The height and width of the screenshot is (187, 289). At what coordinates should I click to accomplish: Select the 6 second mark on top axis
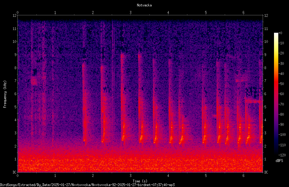[x=243, y=13]
